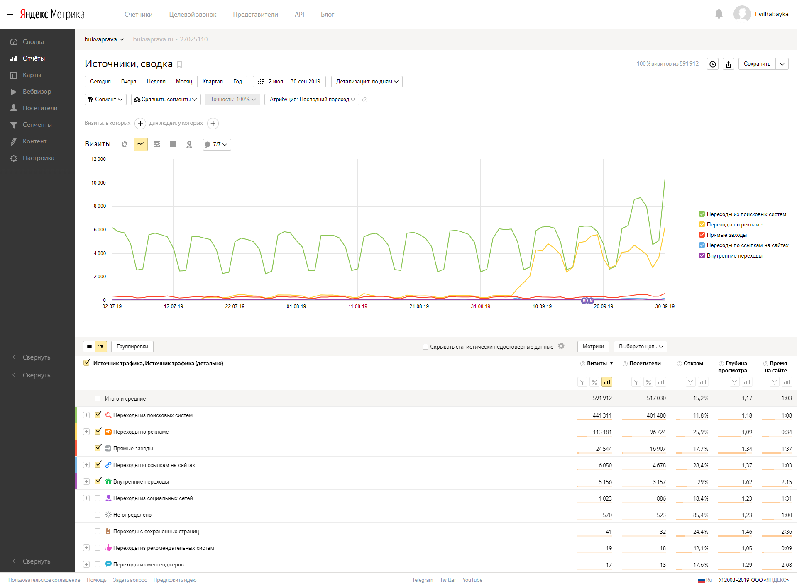
Task: Expand Переходы из поисковых систем row
Action: coord(86,415)
